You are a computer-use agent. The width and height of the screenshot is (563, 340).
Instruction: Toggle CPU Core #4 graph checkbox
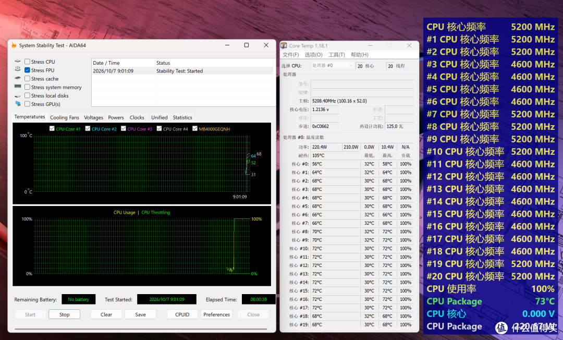159,128
